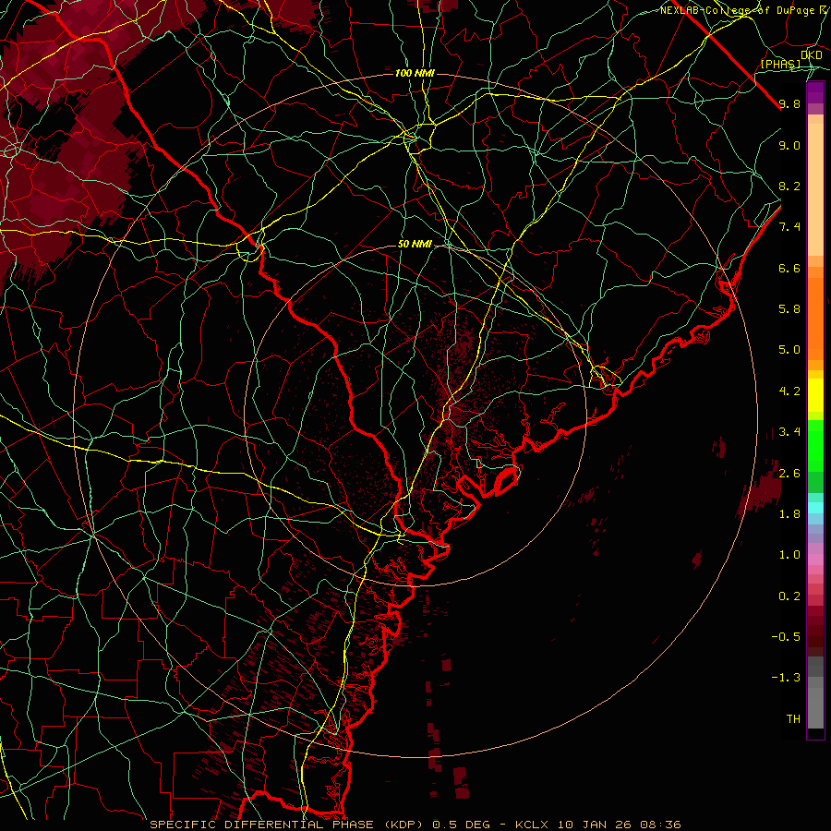This screenshot has height=831, width=831.
Task: Click the -1.3 value on the color scale
Action: 786,678
